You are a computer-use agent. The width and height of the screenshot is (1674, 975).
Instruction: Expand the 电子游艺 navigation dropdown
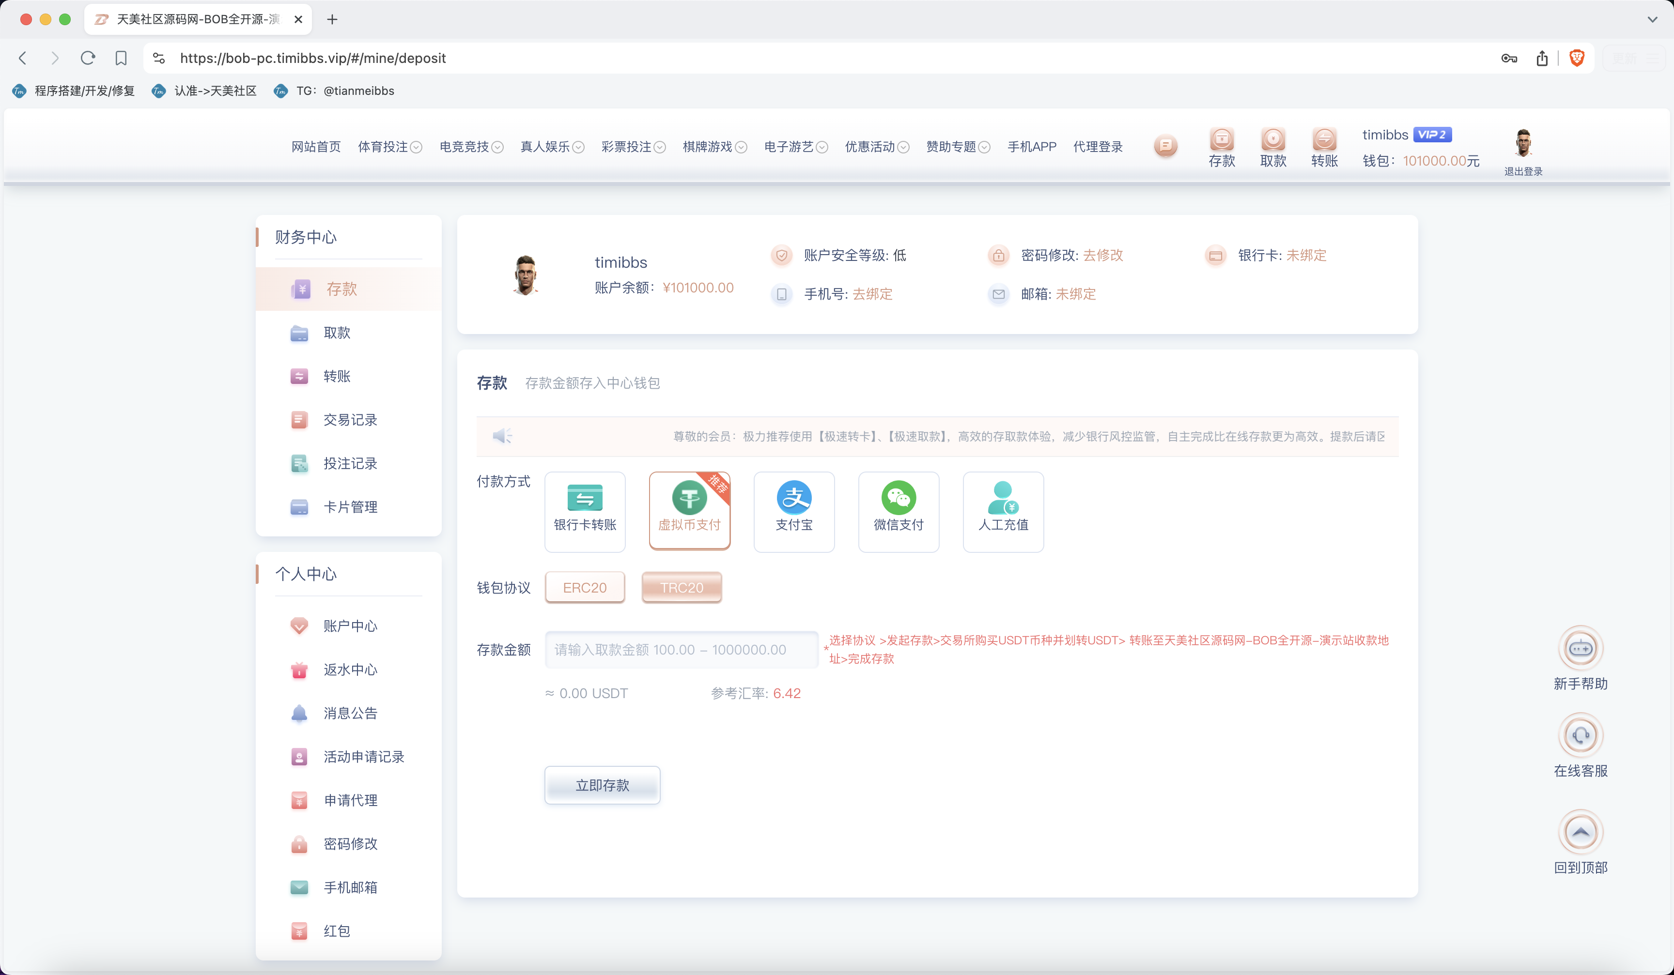[794, 147]
